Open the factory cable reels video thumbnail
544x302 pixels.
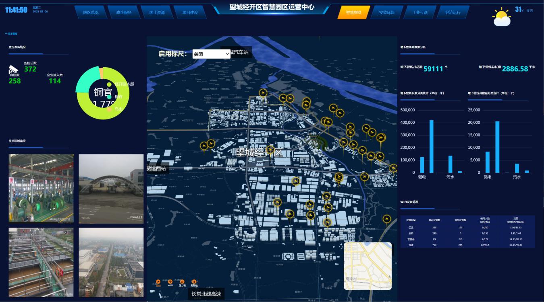pos(41,188)
